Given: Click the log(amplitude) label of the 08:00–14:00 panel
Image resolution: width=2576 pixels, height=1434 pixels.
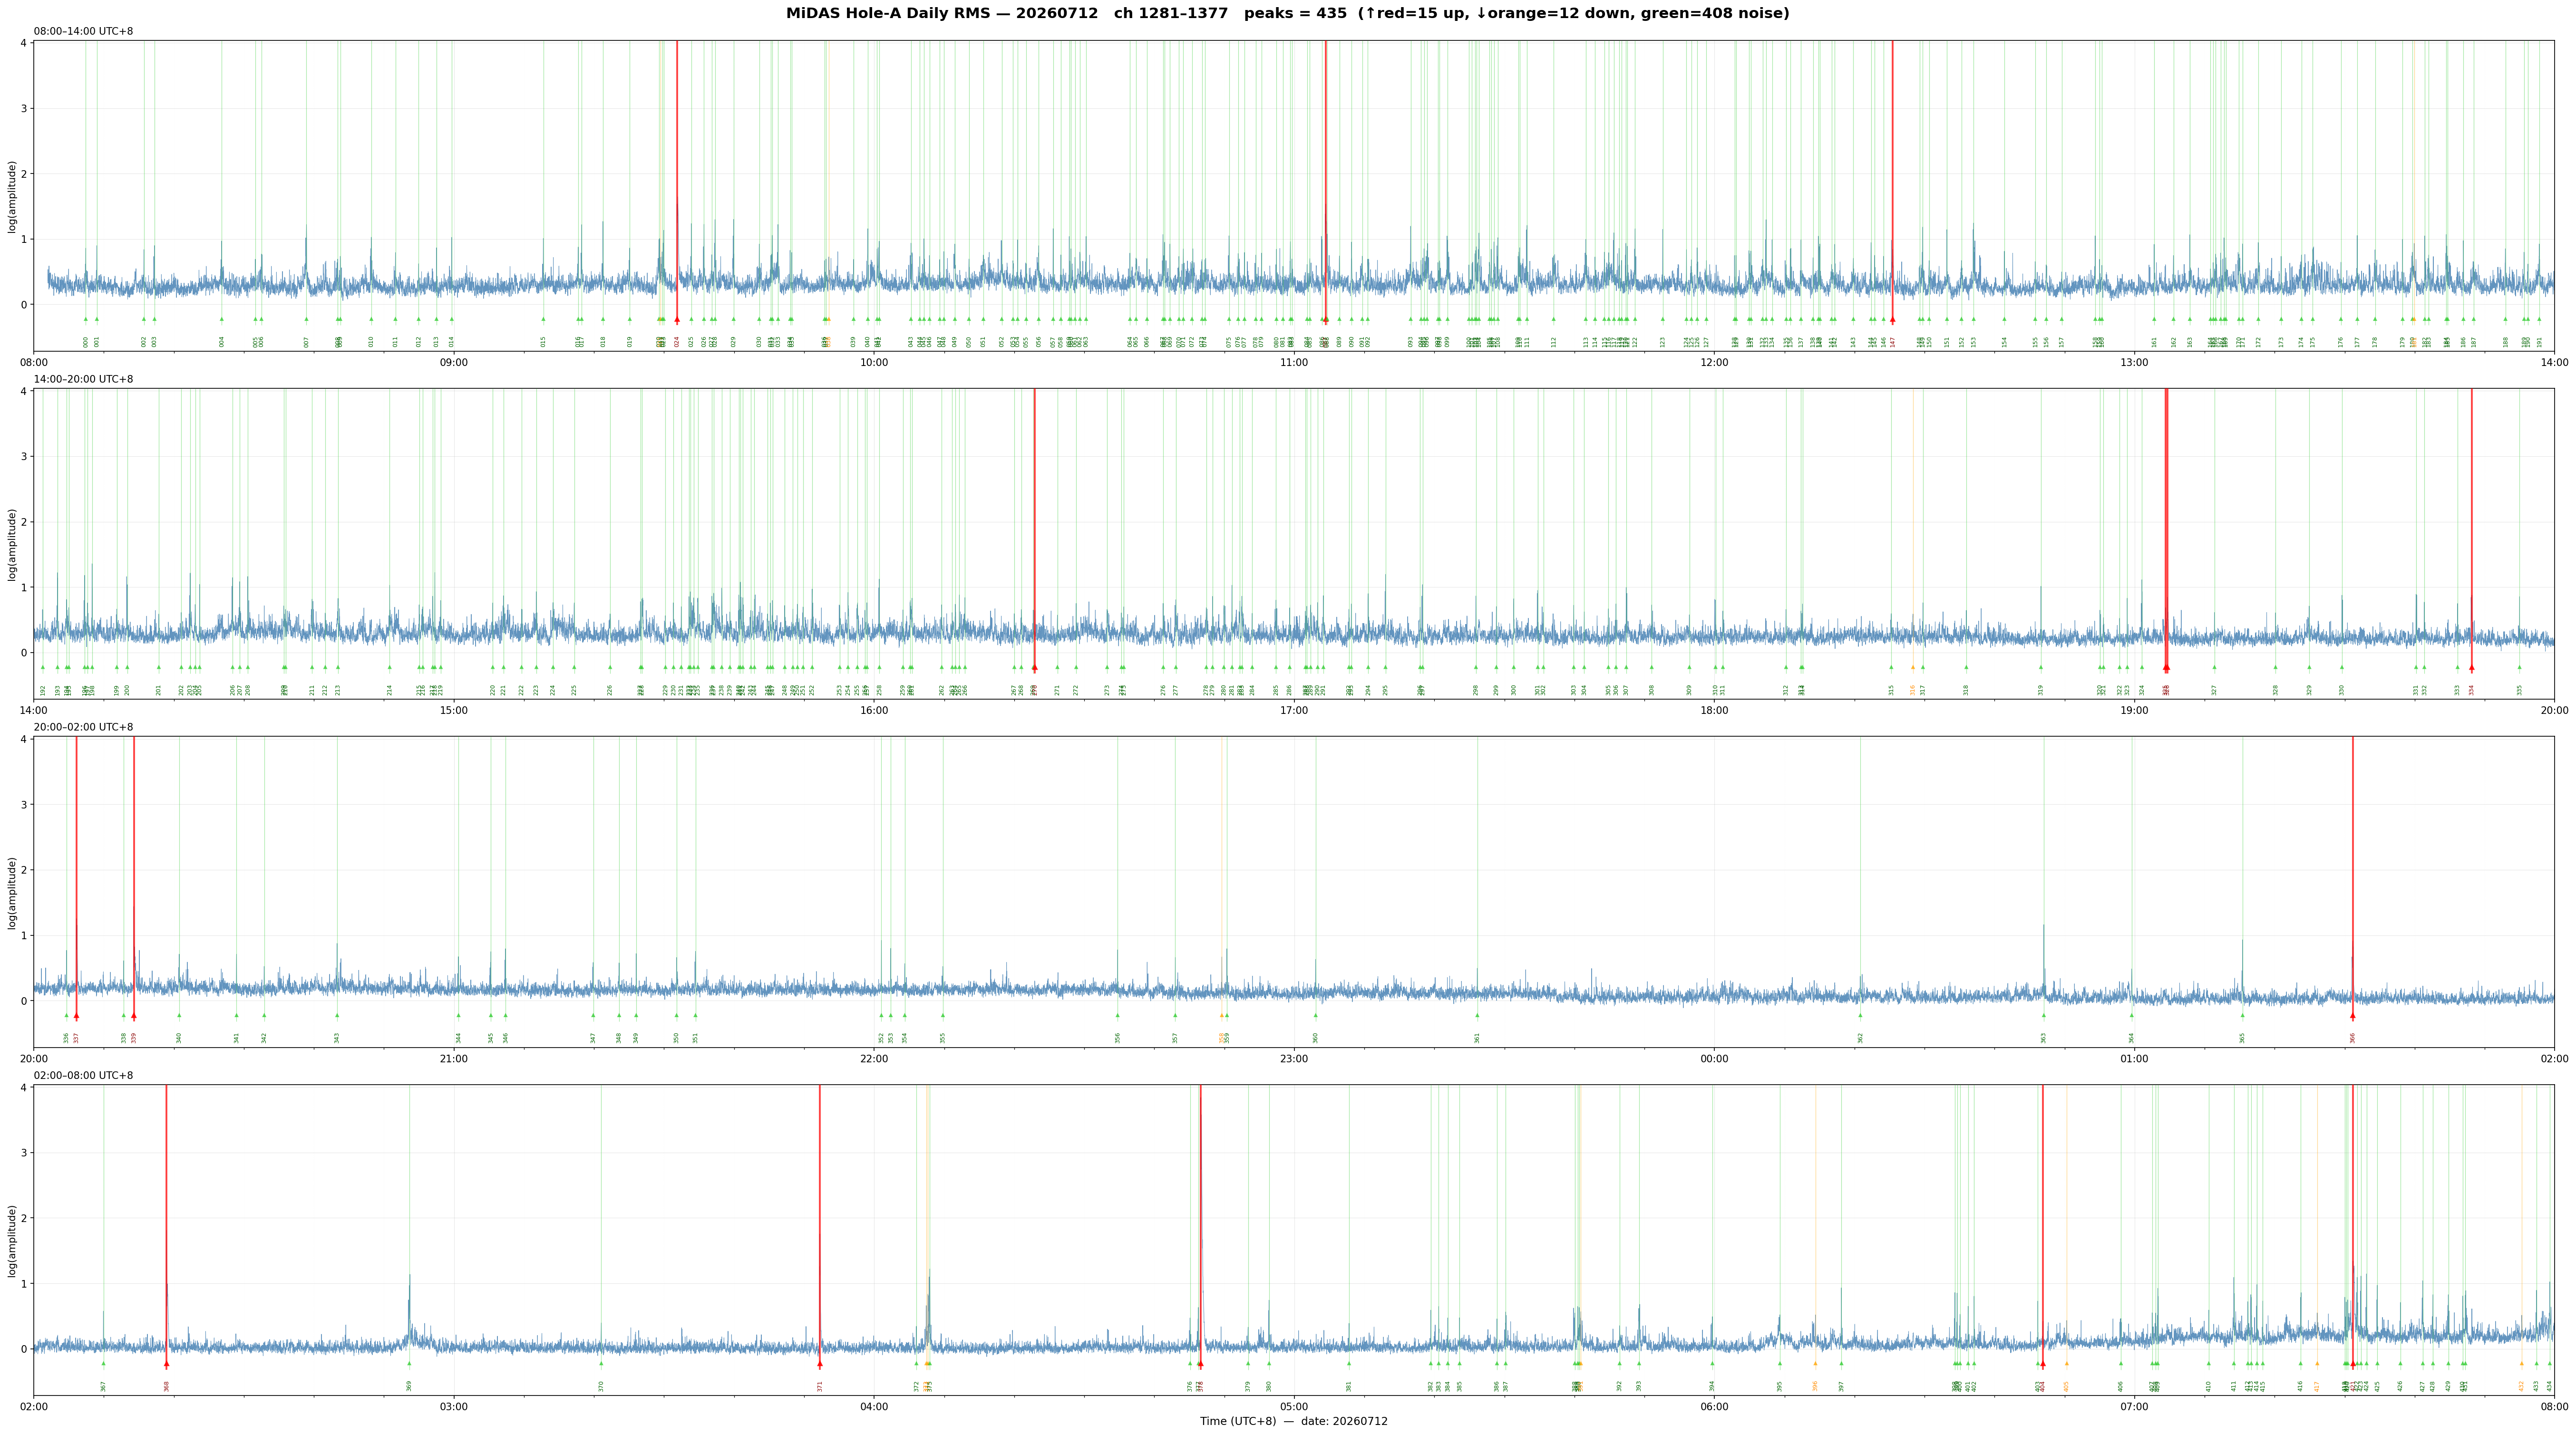Looking at the screenshot, I should [x=13, y=197].
